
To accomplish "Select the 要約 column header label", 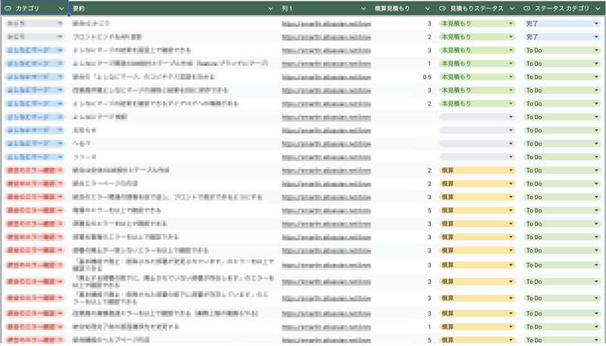I will coord(79,8).
